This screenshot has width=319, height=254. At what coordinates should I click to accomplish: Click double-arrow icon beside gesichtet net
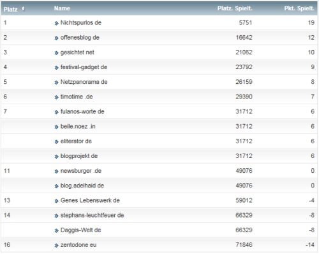click(x=56, y=53)
